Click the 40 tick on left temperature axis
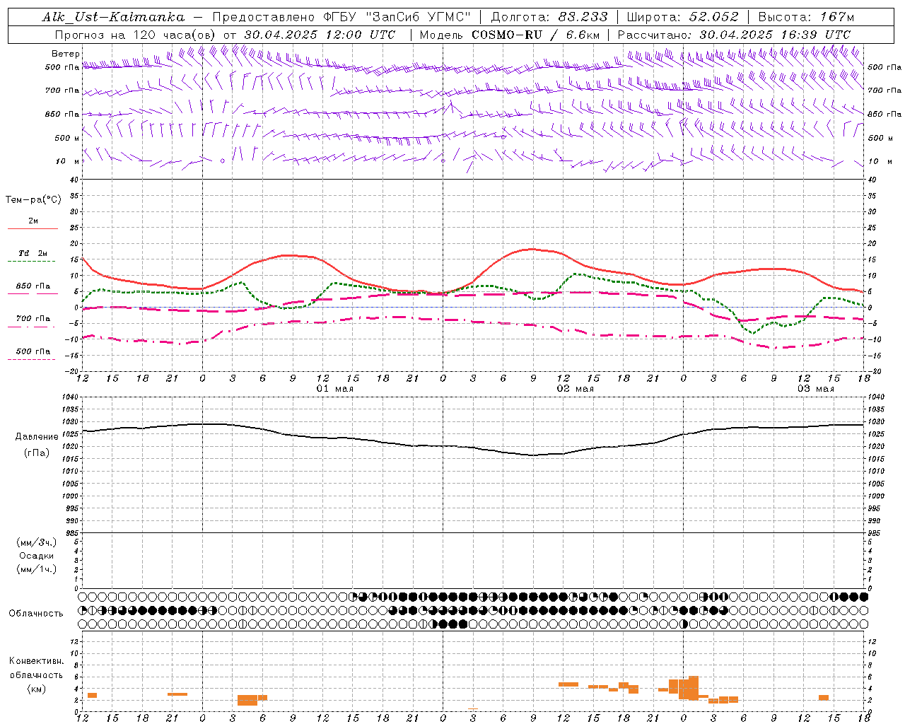The width and height of the screenshot is (905, 724). pos(74,180)
